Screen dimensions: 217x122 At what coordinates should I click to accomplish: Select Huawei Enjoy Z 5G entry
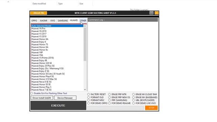click(x=57, y=71)
